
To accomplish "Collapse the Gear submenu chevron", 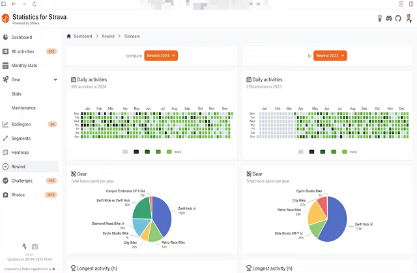I will 55,79.
